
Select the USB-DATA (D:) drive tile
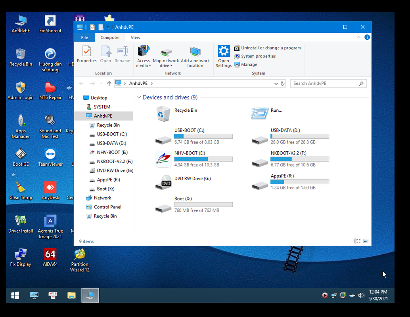point(290,136)
